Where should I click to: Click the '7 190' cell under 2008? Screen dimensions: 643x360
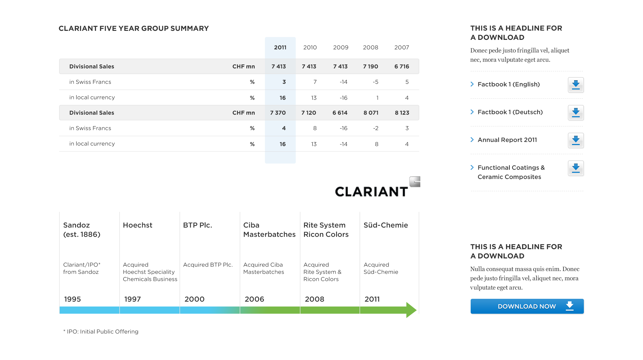coord(370,66)
